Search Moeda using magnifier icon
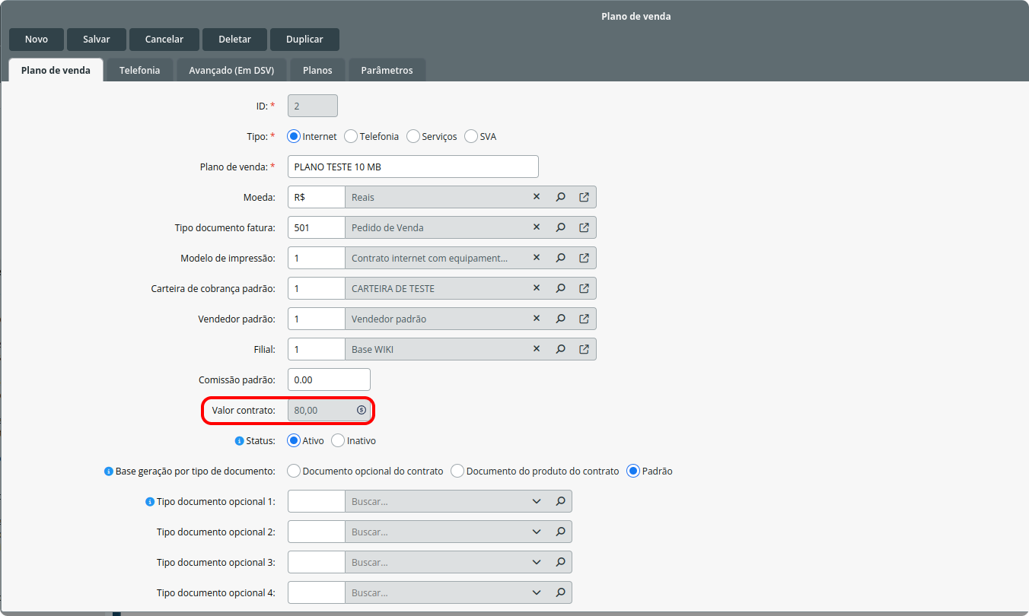The width and height of the screenshot is (1029, 616). 560,197
